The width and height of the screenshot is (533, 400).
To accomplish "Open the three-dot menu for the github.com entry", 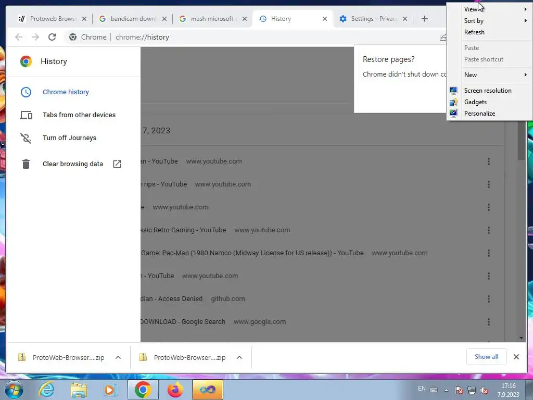I will pos(488,299).
